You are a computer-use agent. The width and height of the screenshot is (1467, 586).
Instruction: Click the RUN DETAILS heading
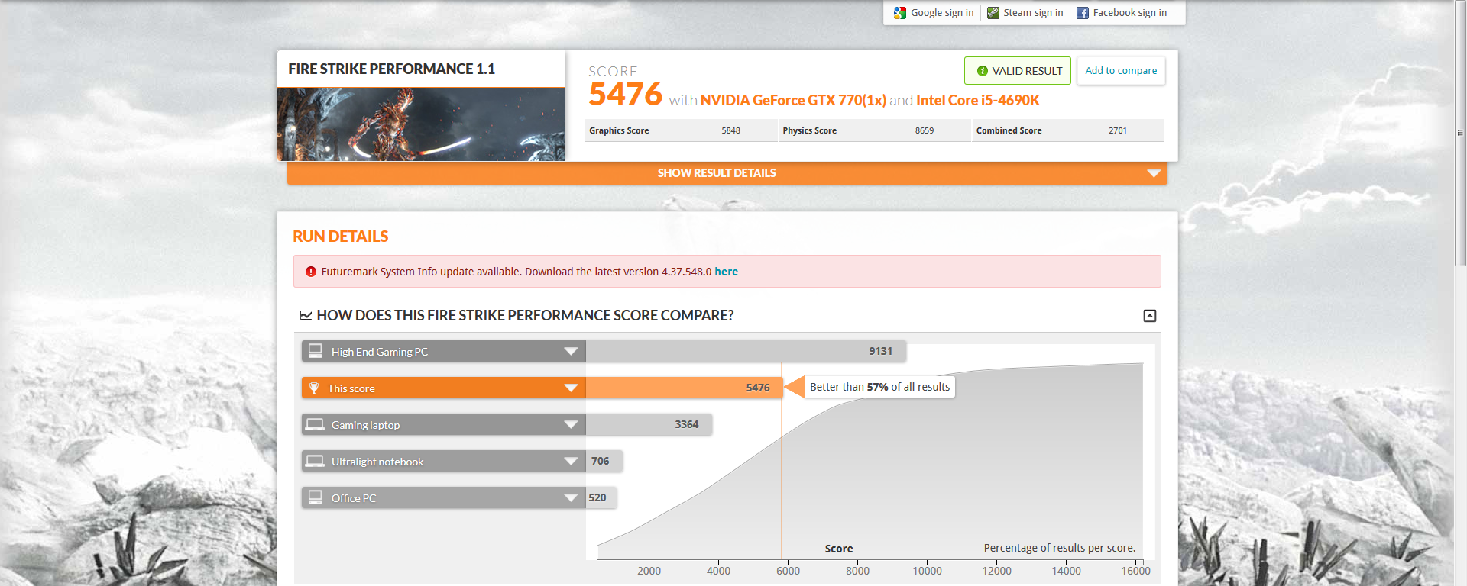(341, 237)
